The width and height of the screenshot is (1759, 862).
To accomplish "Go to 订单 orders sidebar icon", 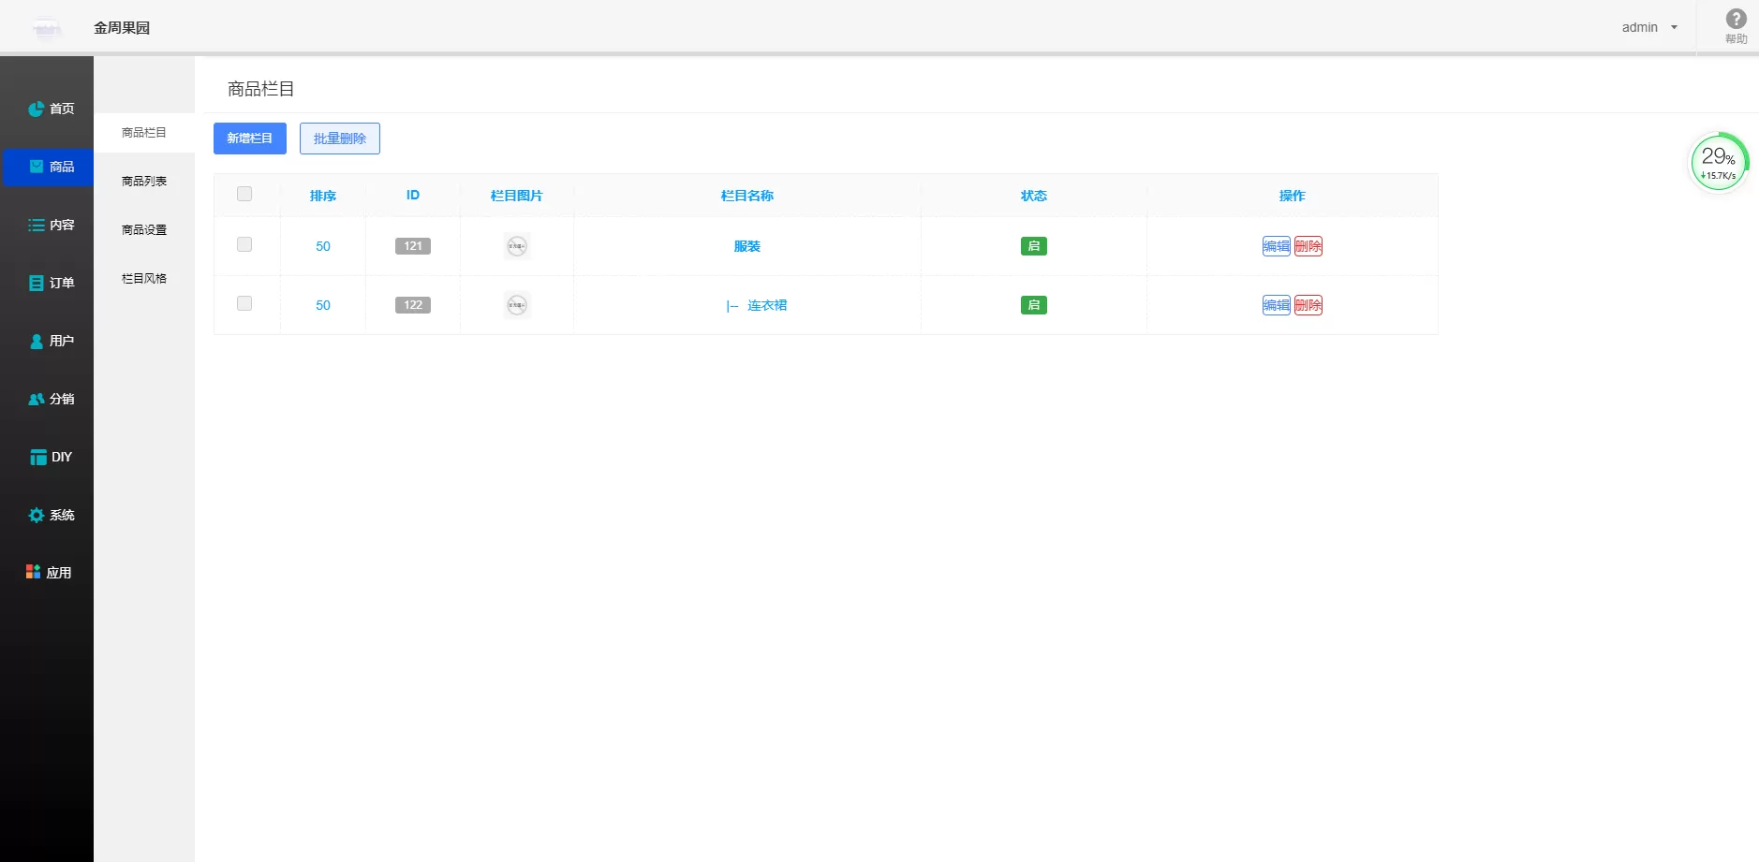I will click(36, 283).
